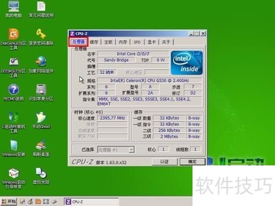275x206 pixels.
Task: Click the 工艺 value 32 纳米
Action: (107, 73)
